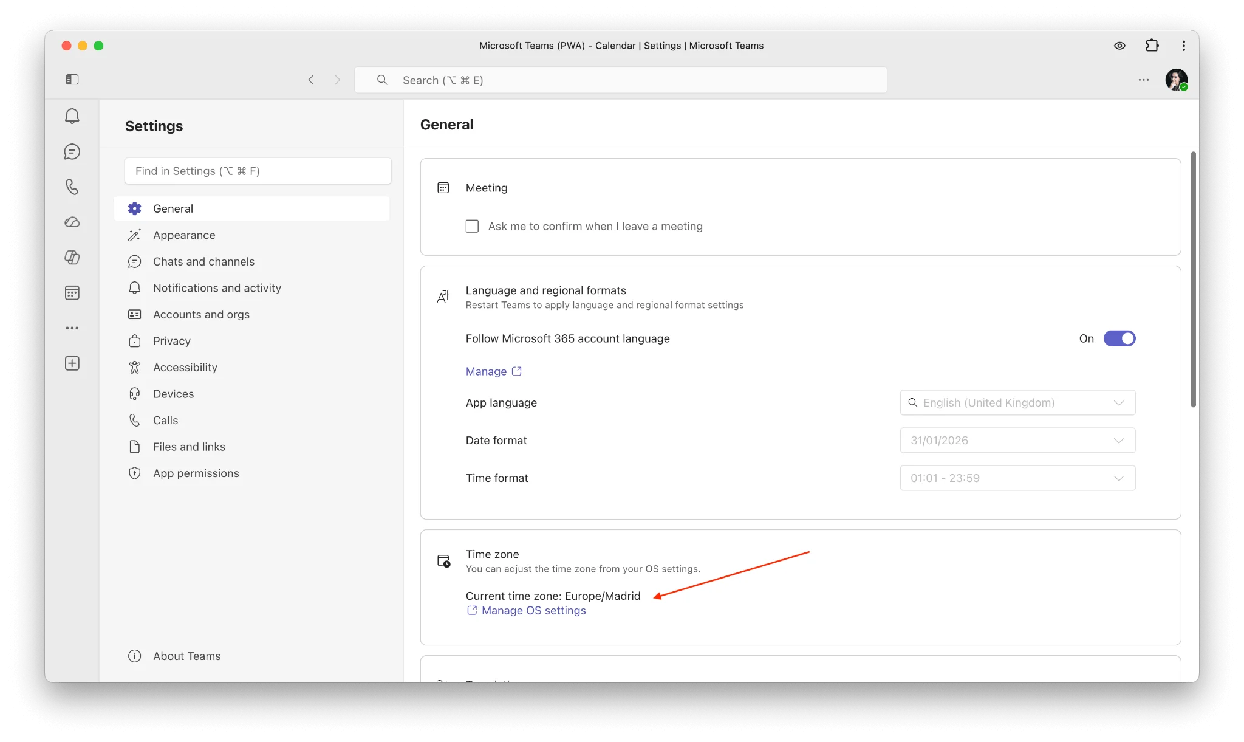The height and width of the screenshot is (742, 1244).
Task: Open the Activity bell in the left rail
Action: (x=72, y=116)
